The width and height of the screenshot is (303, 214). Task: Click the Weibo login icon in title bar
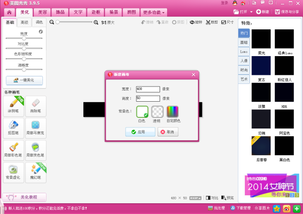pos(243,3)
